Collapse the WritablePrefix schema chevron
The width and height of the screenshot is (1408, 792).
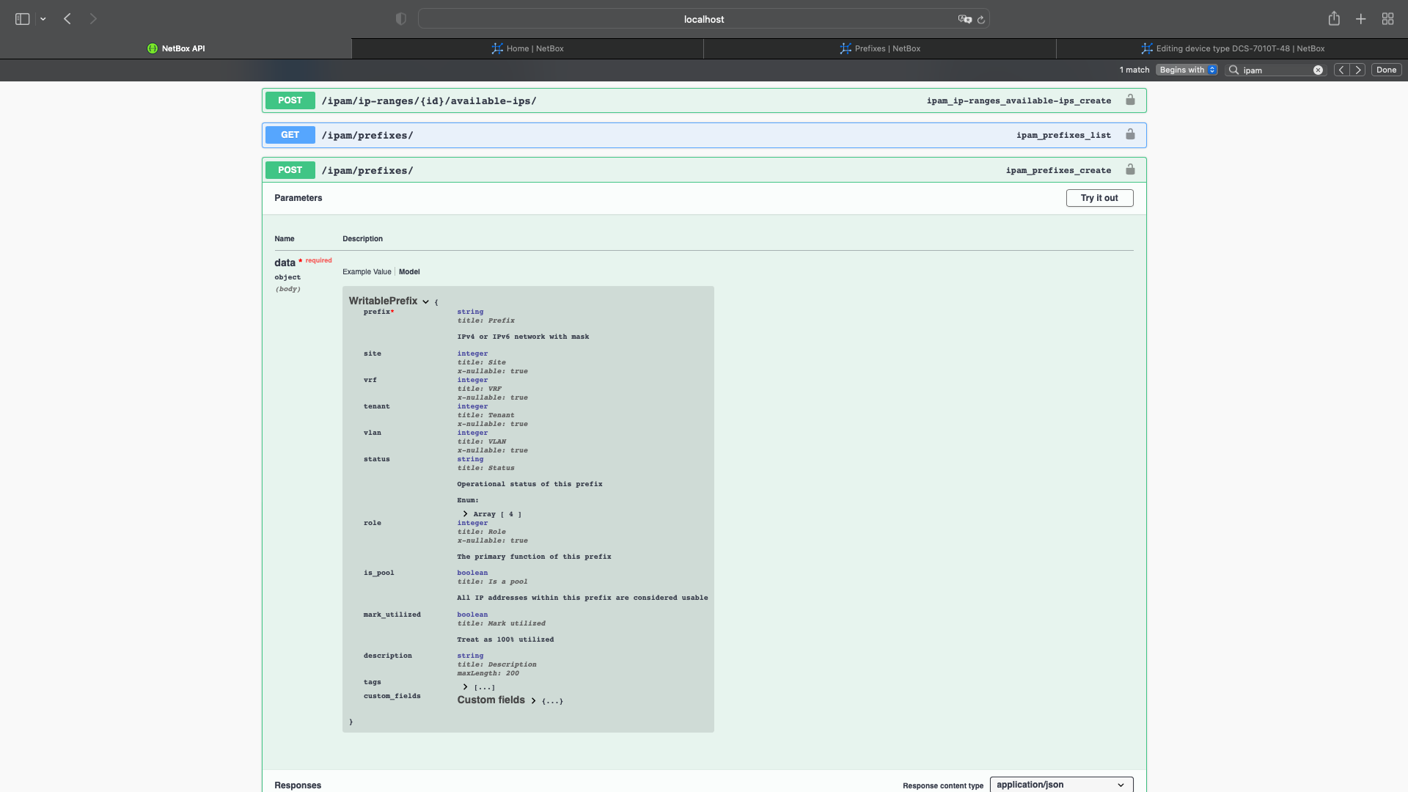(425, 301)
